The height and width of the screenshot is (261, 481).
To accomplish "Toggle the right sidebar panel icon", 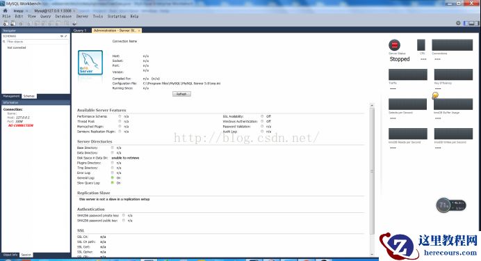I will click(x=476, y=23).
